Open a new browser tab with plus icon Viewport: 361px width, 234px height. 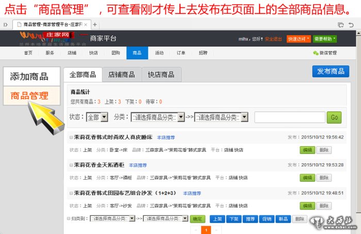click(x=95, y=24)
